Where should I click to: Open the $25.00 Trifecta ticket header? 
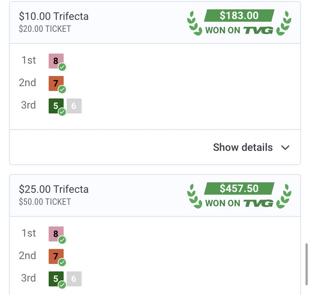pyautogui.click(x=54, y=189)
